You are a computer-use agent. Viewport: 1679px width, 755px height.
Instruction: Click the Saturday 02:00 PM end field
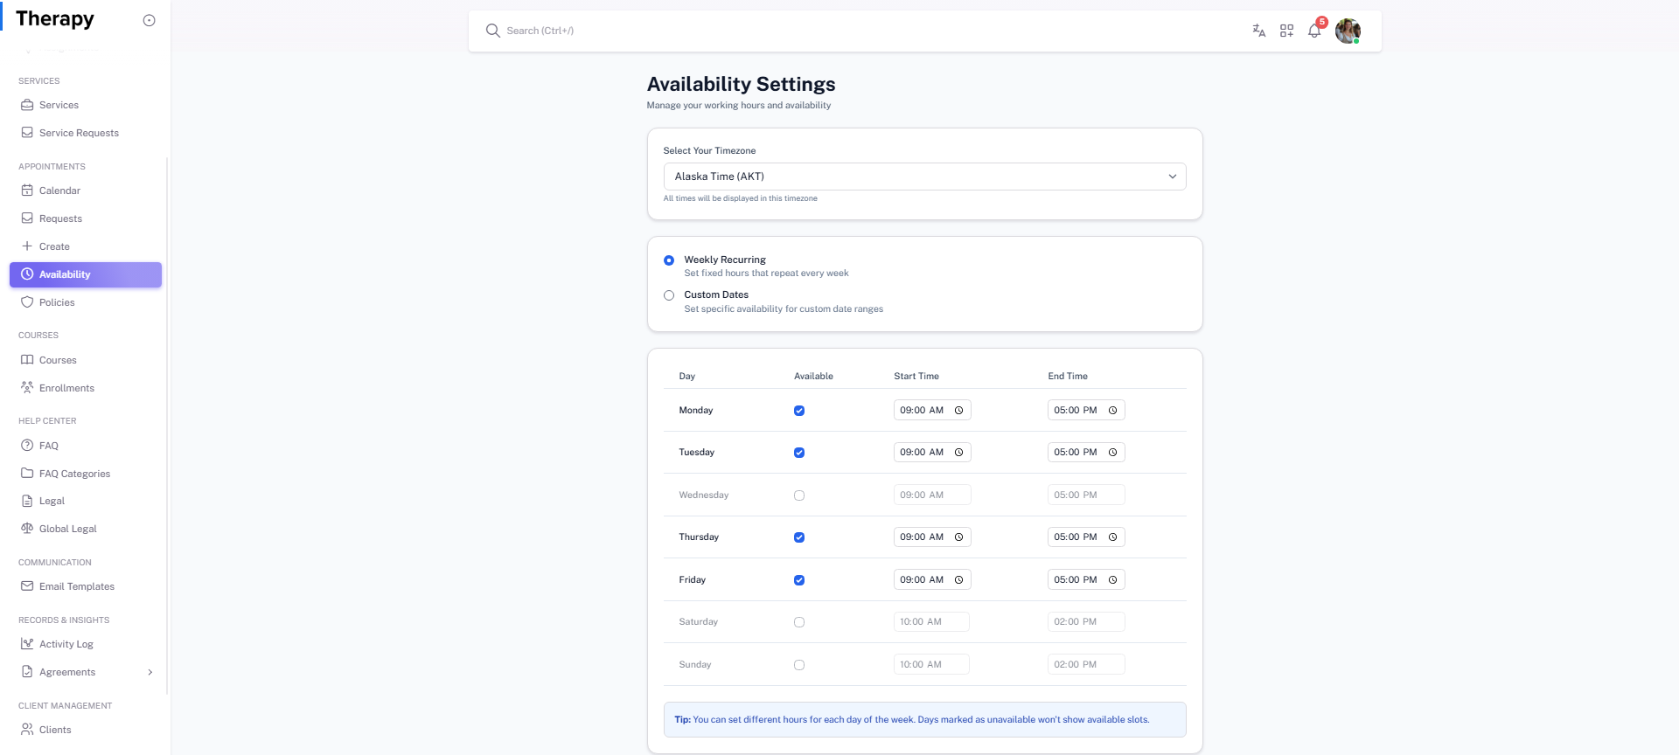1086,622
